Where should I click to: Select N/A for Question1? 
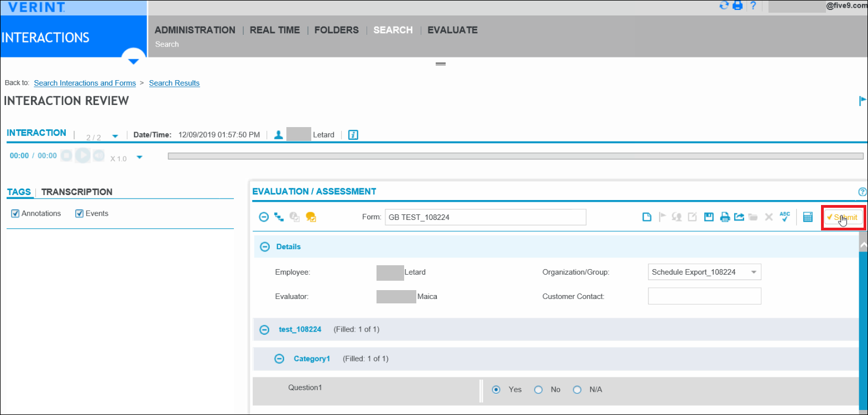pos(577,390)
